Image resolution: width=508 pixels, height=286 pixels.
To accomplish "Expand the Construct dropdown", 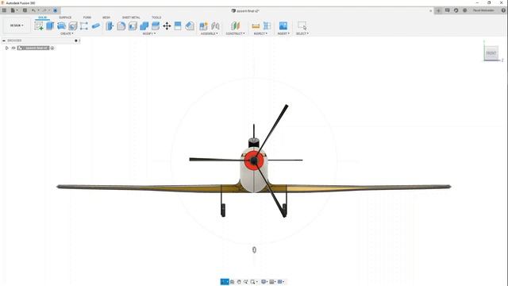I will pyautogui.click(x=236, y=33).
